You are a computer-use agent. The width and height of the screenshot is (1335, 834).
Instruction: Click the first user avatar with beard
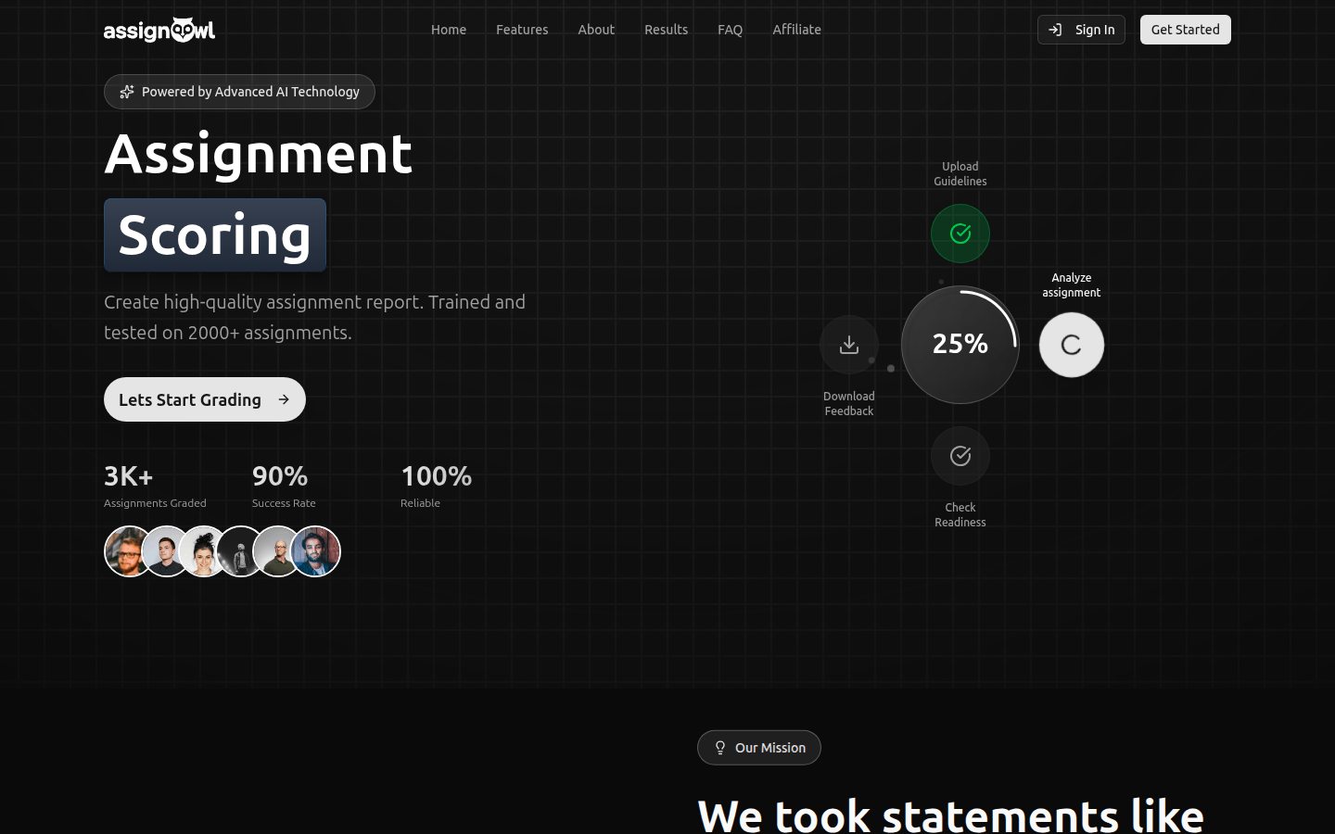point(126,551)
